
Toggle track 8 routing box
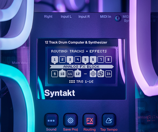[108, 59]
